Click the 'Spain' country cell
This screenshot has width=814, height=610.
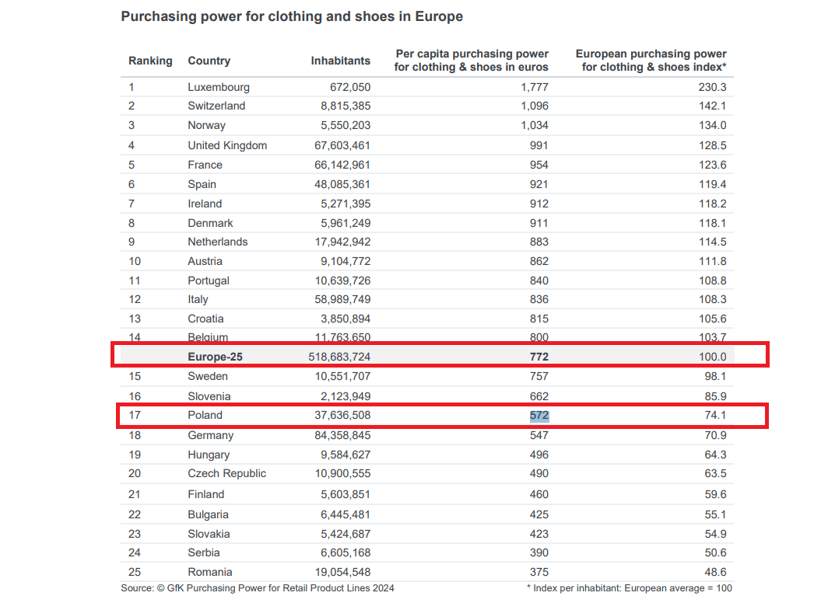(x=202, y=184)
